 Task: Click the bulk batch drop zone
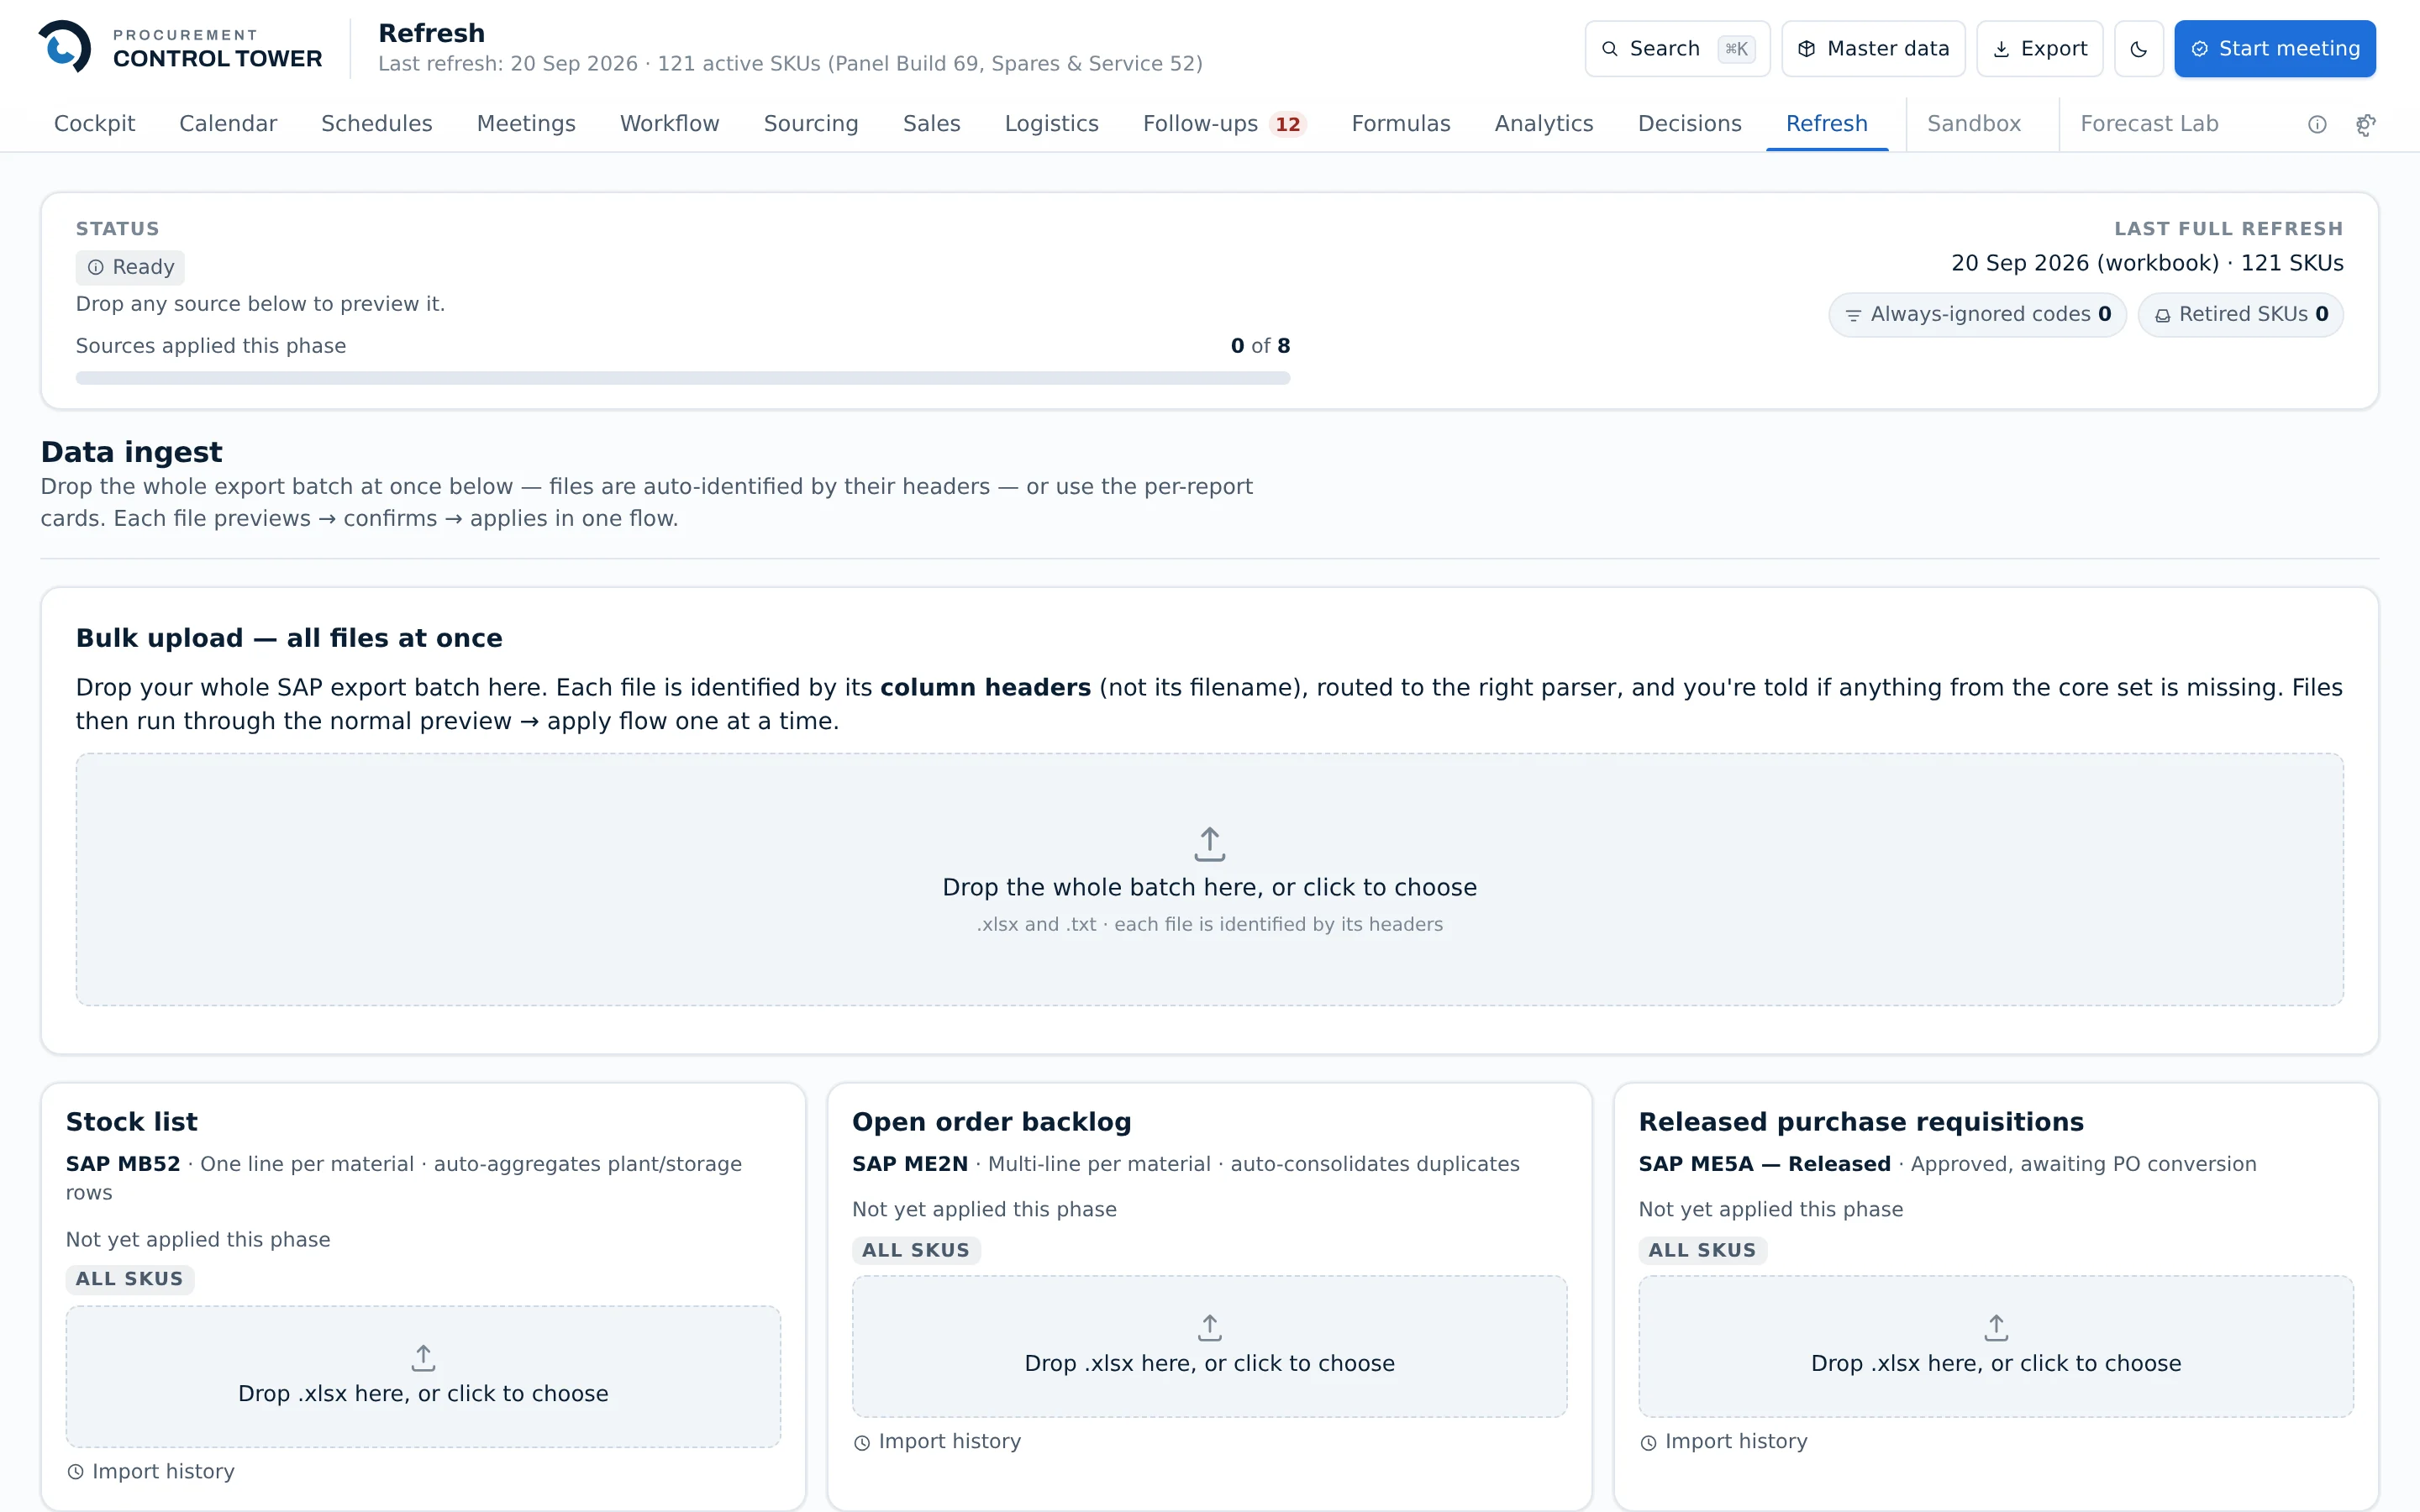[x=1210, y=879]
